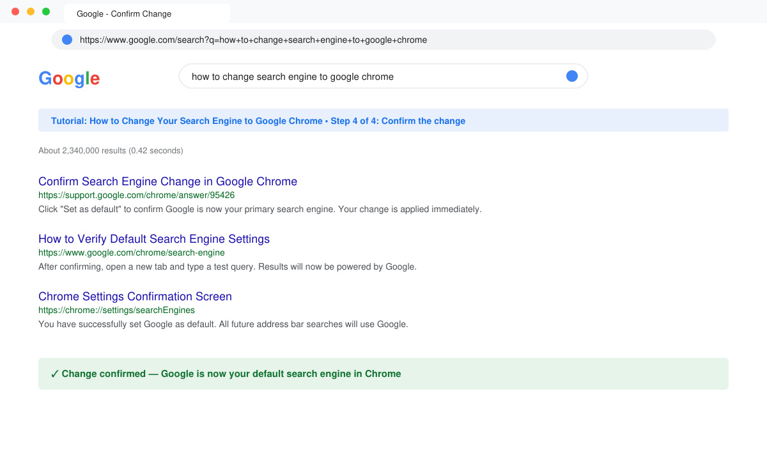Click the chrome://settings/searchEngines URL
The width and height of the screenshot is (767, 460).
tap(116, 310)
